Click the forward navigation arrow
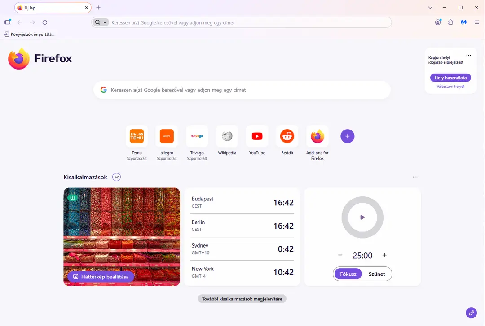Screen dimensions: 485x326 [32, 22]
